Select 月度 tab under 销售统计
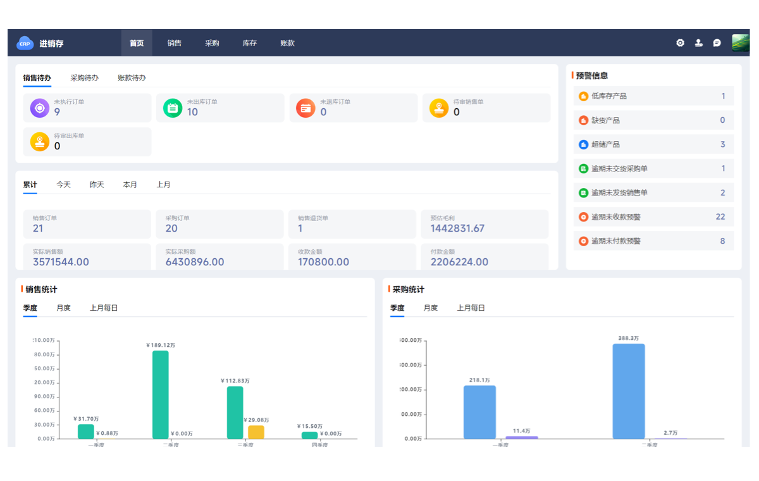 click(x=63, y=308)
